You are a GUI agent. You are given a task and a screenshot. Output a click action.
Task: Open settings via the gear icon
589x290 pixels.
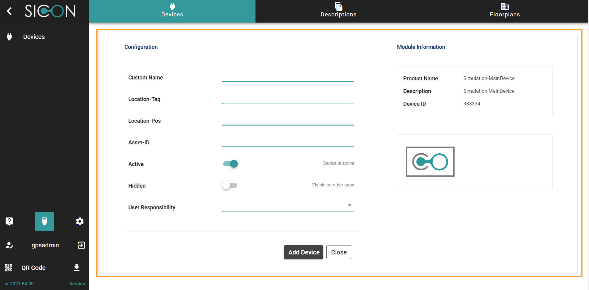pos(80,221)
